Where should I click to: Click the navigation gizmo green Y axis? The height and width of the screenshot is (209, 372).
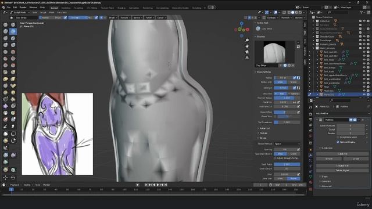240,30
